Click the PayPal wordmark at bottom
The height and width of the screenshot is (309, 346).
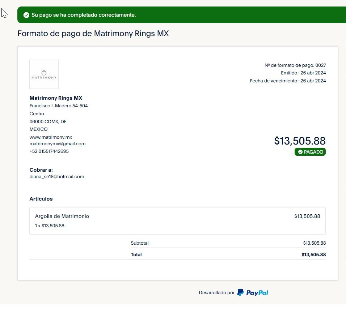pyautogui.click(x=257, y=293)
